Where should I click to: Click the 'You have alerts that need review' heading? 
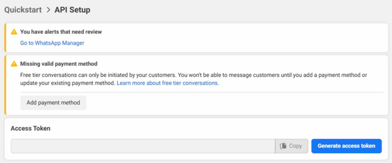[x=61, y=32]
